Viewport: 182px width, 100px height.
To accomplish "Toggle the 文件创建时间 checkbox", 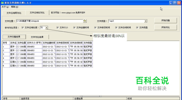I will coord(74,27).
